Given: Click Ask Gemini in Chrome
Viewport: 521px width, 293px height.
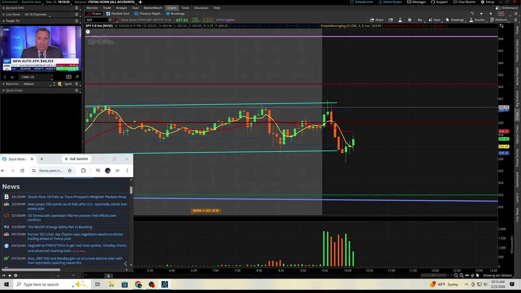Looking at the screenshot, I should (x=76, y=159).
